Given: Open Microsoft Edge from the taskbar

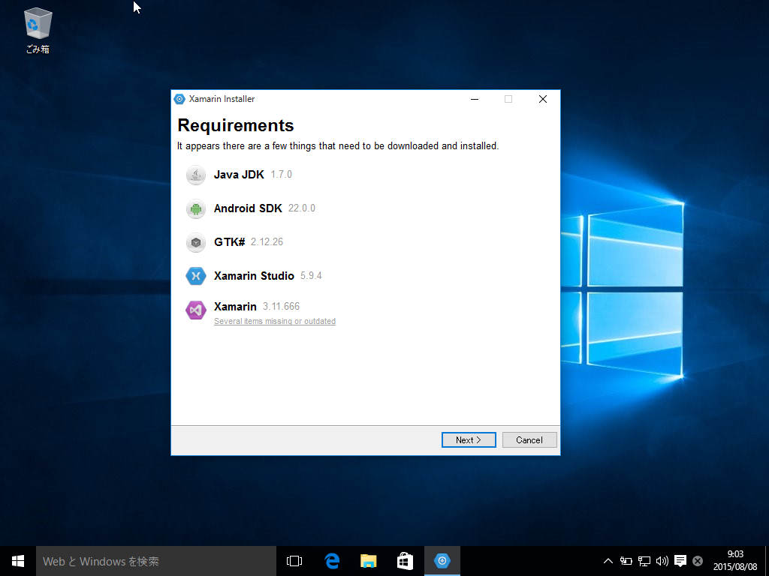Looking at the screenshot, I should click(x=332, y=561).
